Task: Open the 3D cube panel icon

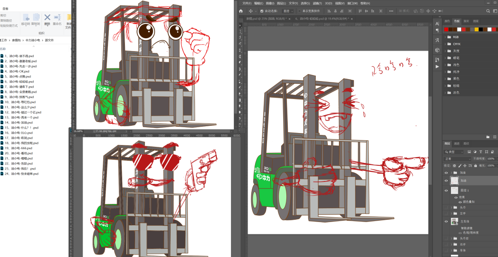Action: 437,50
